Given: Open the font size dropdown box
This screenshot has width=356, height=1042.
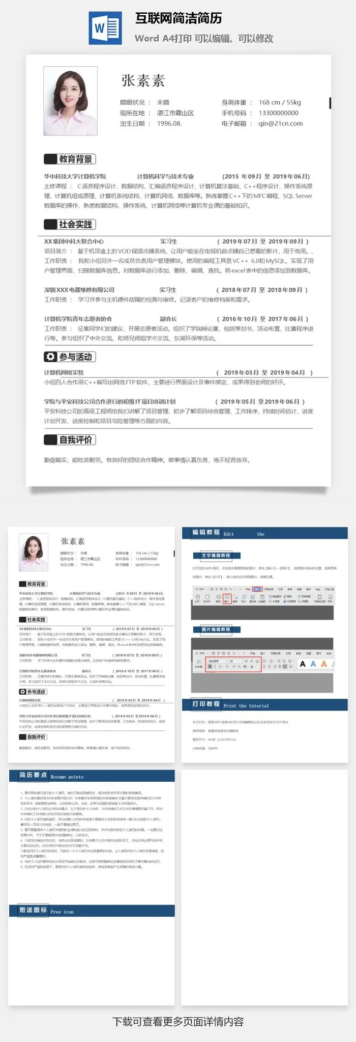Looking at the screenshot, I should (x=234, y=661).
